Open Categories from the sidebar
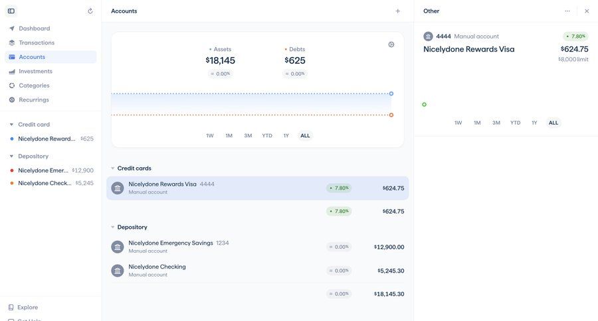Image resolution: width=598 pixels, height=321 pixels. click(x=50, y=86)
